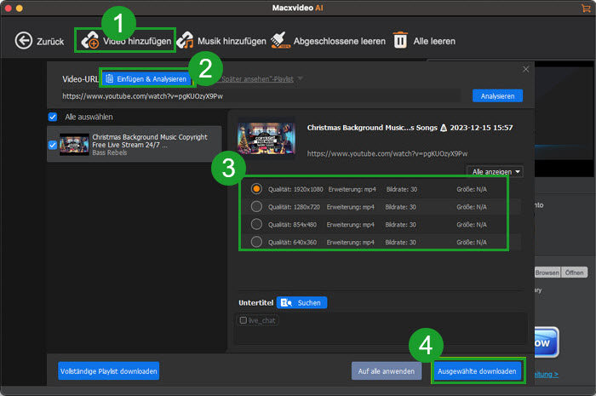Image resolution: width=596 pixels, height=396 pixels.
Task: Click the Musik hinzufügen music icon
Action: point(185,40)
